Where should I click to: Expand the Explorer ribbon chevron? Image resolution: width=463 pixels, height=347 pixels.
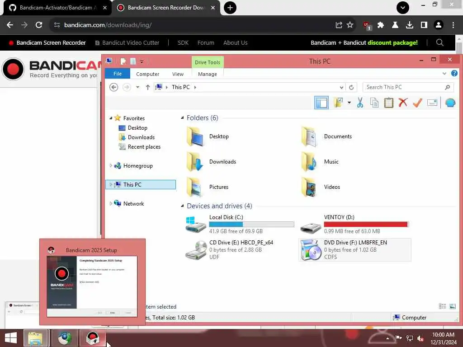pyautogui.click(x=444, y=74)
